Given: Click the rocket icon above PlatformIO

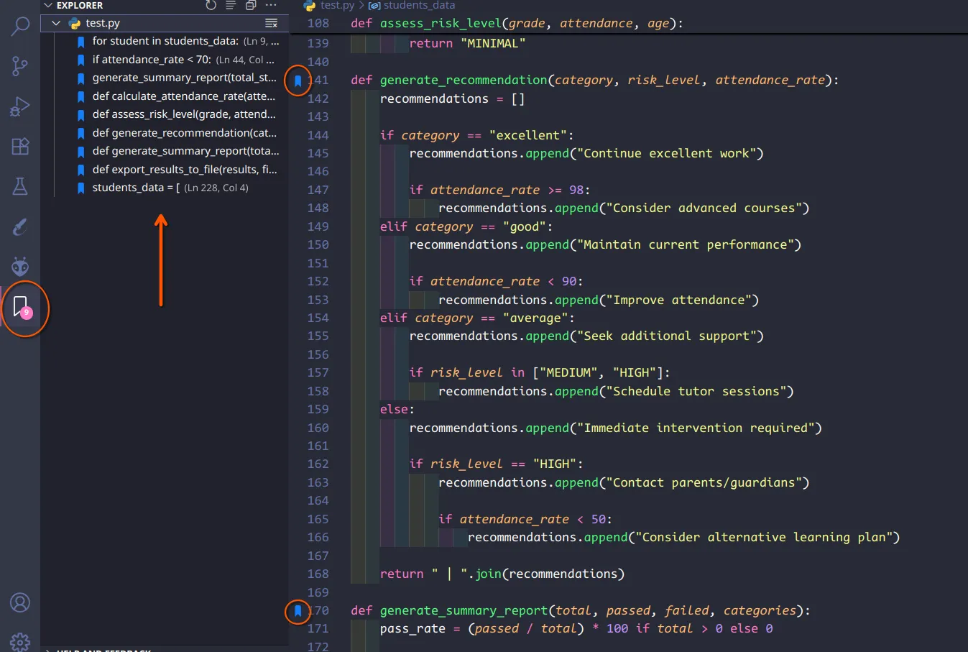Looking at the screenshot, I should 20,226.
